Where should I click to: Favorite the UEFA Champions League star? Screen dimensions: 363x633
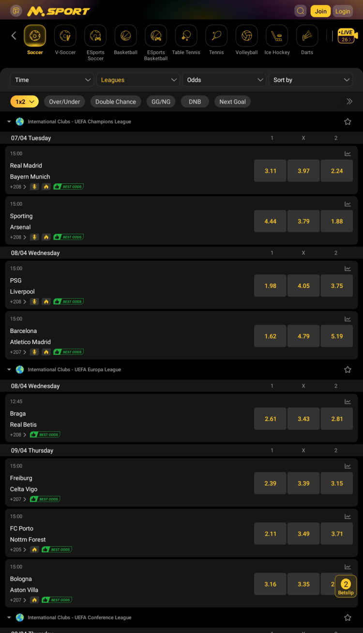point(348,122)
